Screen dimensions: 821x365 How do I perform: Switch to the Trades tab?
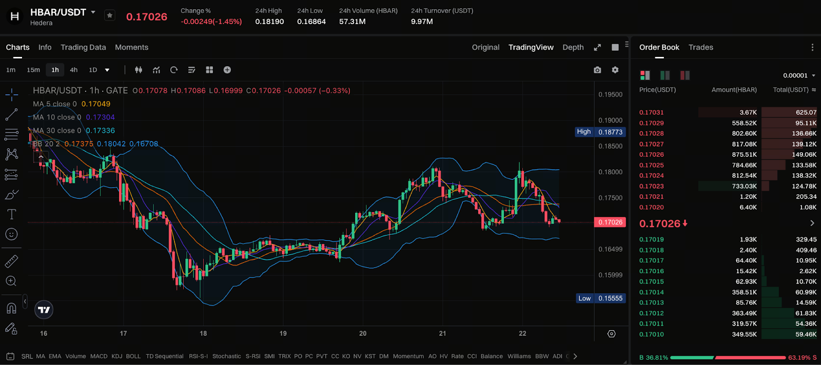(700, 47)
